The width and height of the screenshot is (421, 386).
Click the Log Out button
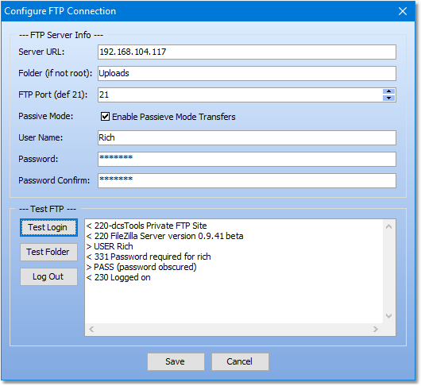[x=48, y=276]
